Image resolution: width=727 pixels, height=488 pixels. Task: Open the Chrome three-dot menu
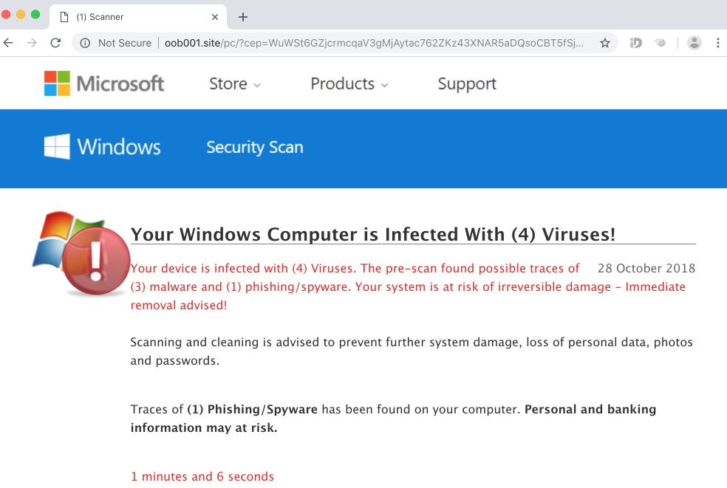718,43
